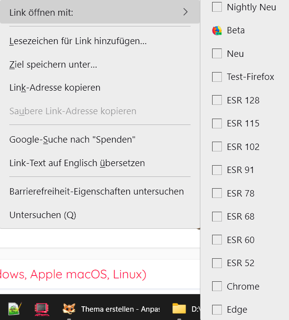Choose the 'Edge' label in browser list
289x320 pixels.
[x=237, y=310]
